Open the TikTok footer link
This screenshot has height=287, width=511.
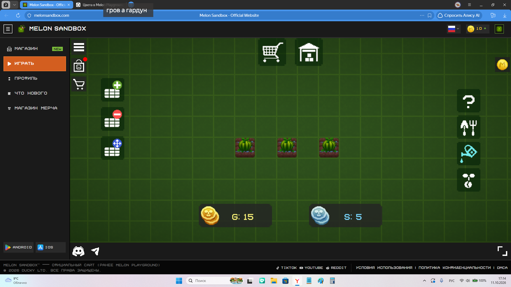286,268
